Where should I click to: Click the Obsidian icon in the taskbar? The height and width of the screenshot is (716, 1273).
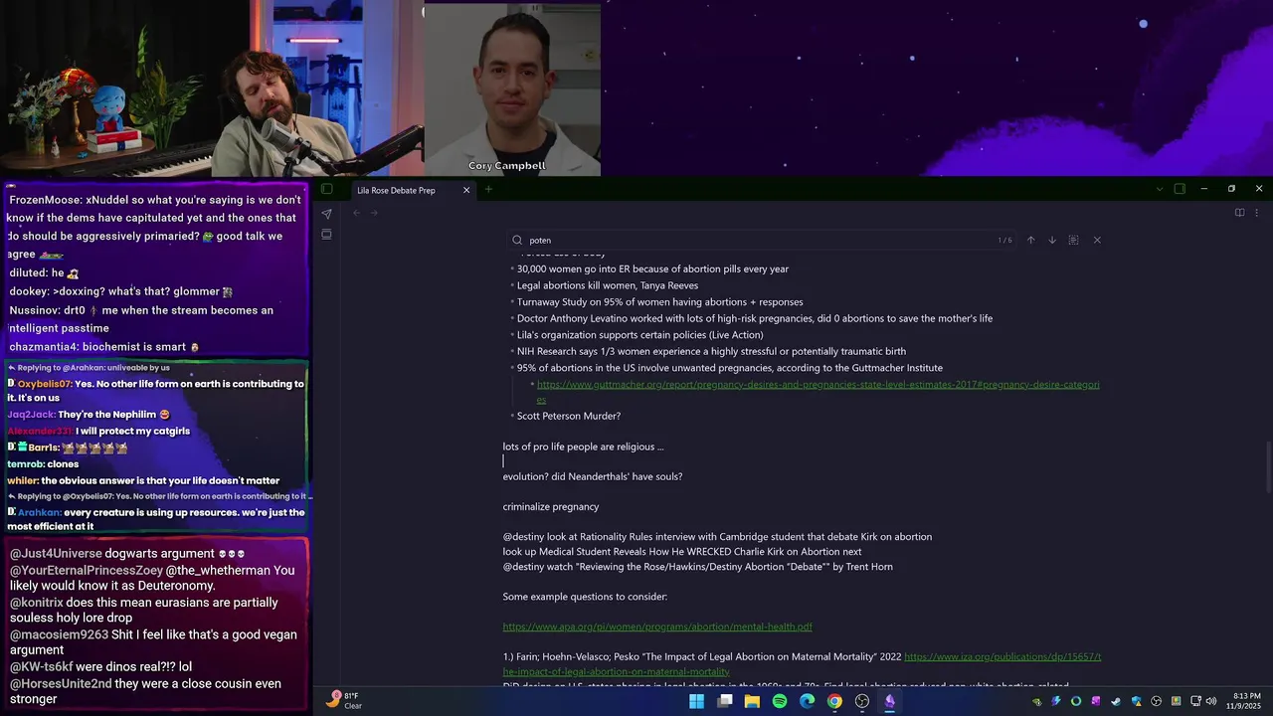tap(889, 701)
